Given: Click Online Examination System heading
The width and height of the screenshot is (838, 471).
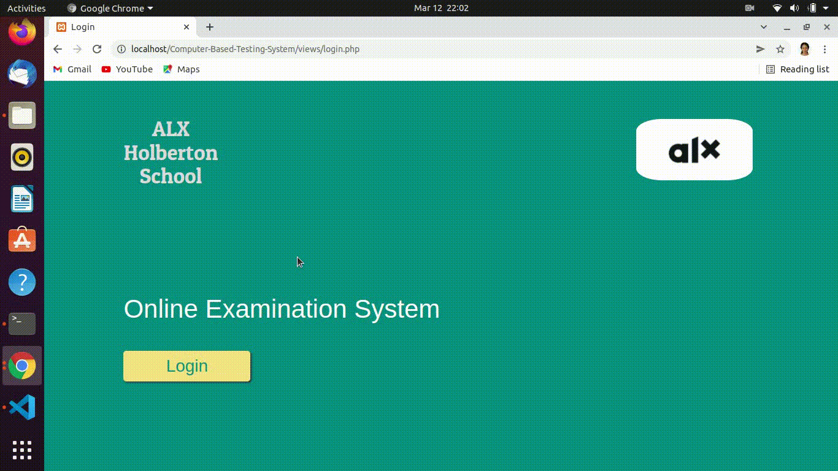Looking at the screenshot, I should pyautogui.click(x=282, y=308).
